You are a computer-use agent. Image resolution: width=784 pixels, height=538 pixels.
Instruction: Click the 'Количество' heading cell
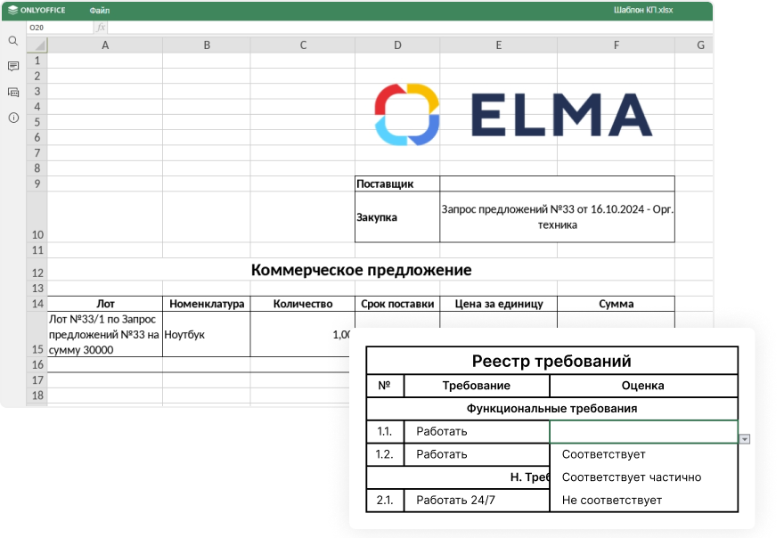[303, 304]
